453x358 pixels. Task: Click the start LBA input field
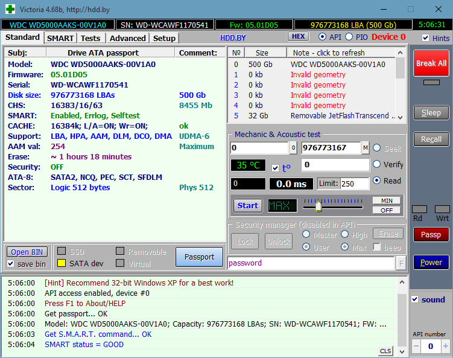(259, 148)
